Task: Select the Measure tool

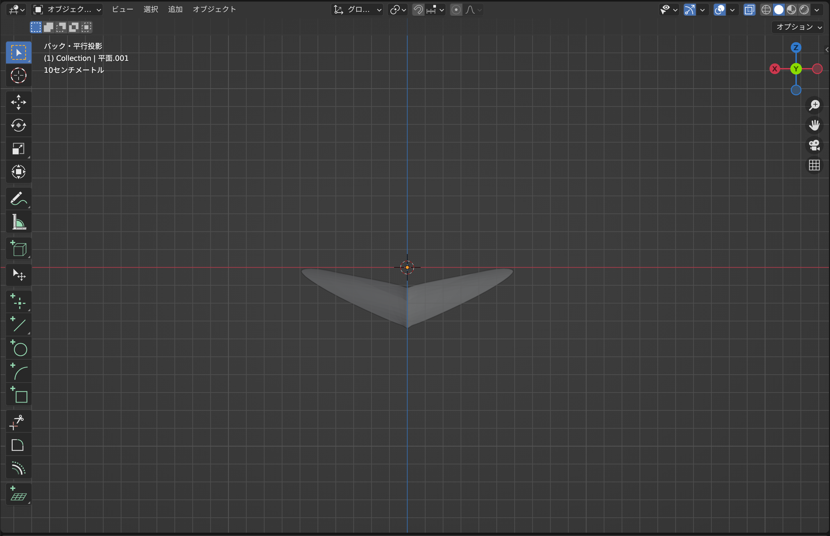Action: coord(19,222)
